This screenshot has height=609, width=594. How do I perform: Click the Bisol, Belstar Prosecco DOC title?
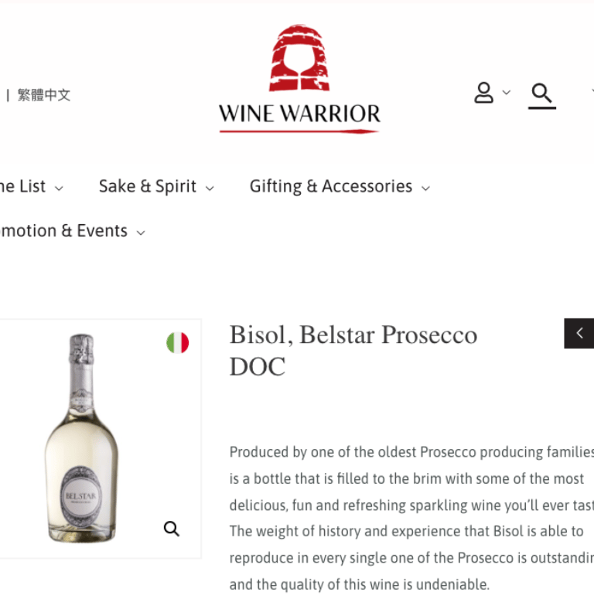click(x=353, y=350)
